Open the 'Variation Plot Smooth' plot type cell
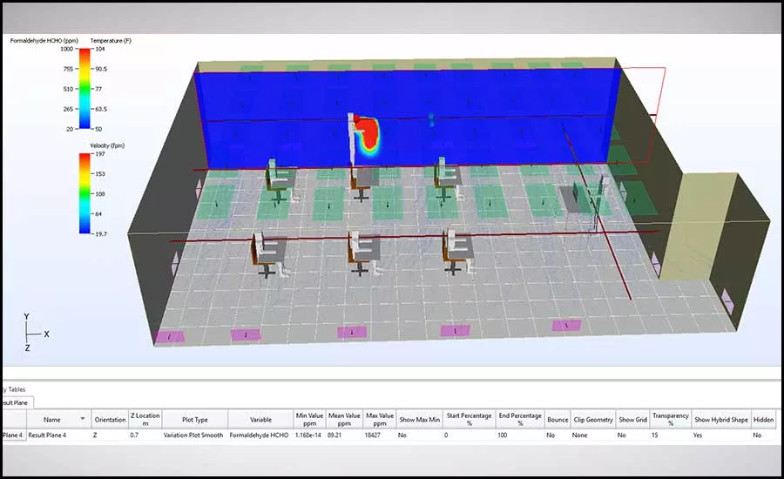Screen dimensions: 784x479 click(195, 435)
